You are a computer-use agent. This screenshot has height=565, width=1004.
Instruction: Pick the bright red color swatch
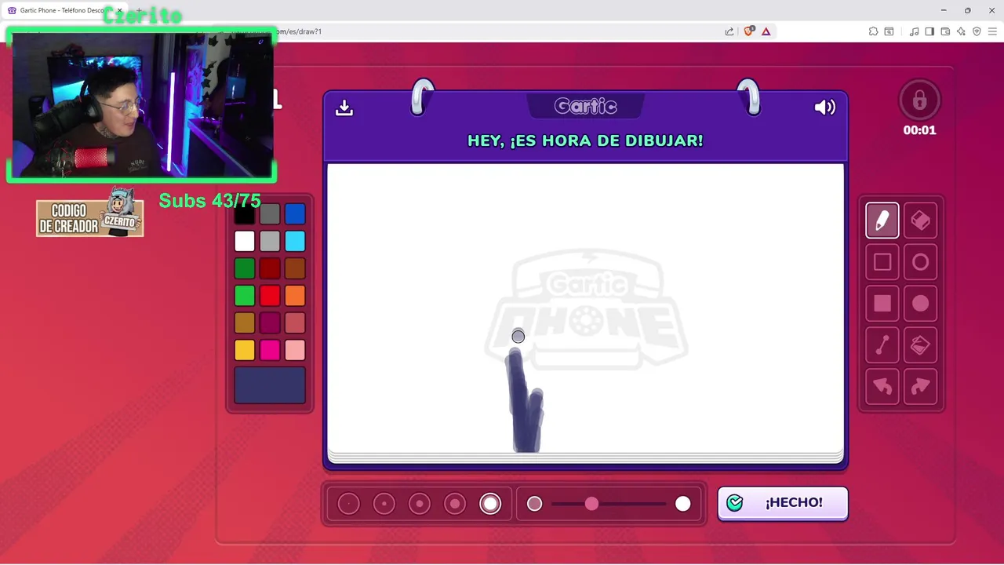click(x=270, y=296)
